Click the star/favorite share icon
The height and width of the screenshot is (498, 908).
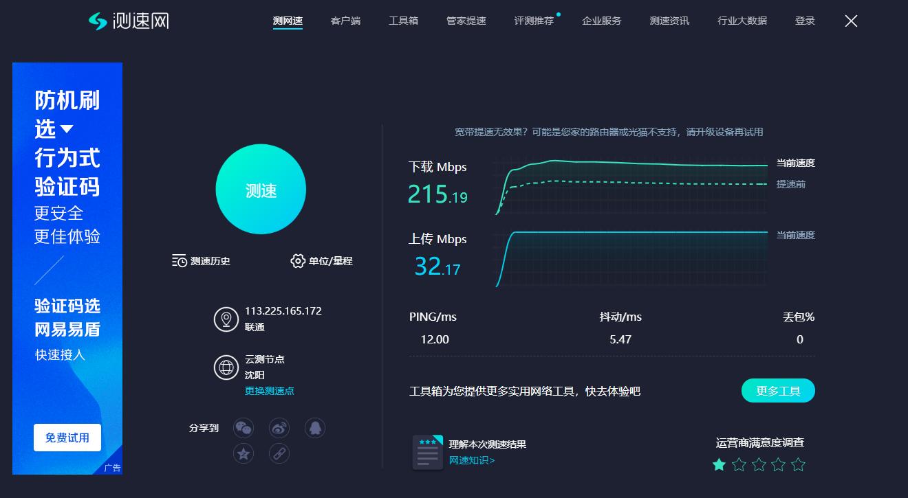click(244, 453)
